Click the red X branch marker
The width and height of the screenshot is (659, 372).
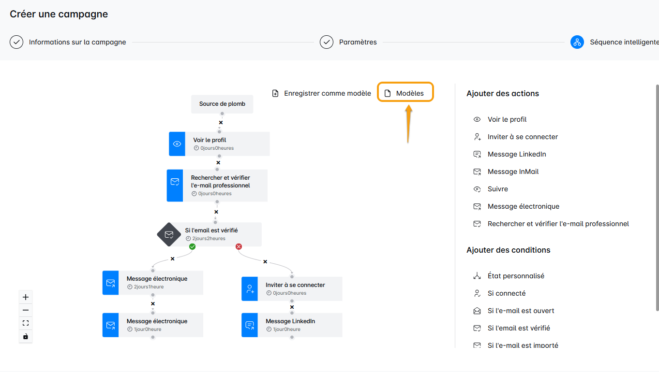pyautogui.click(x=239, y=247)
